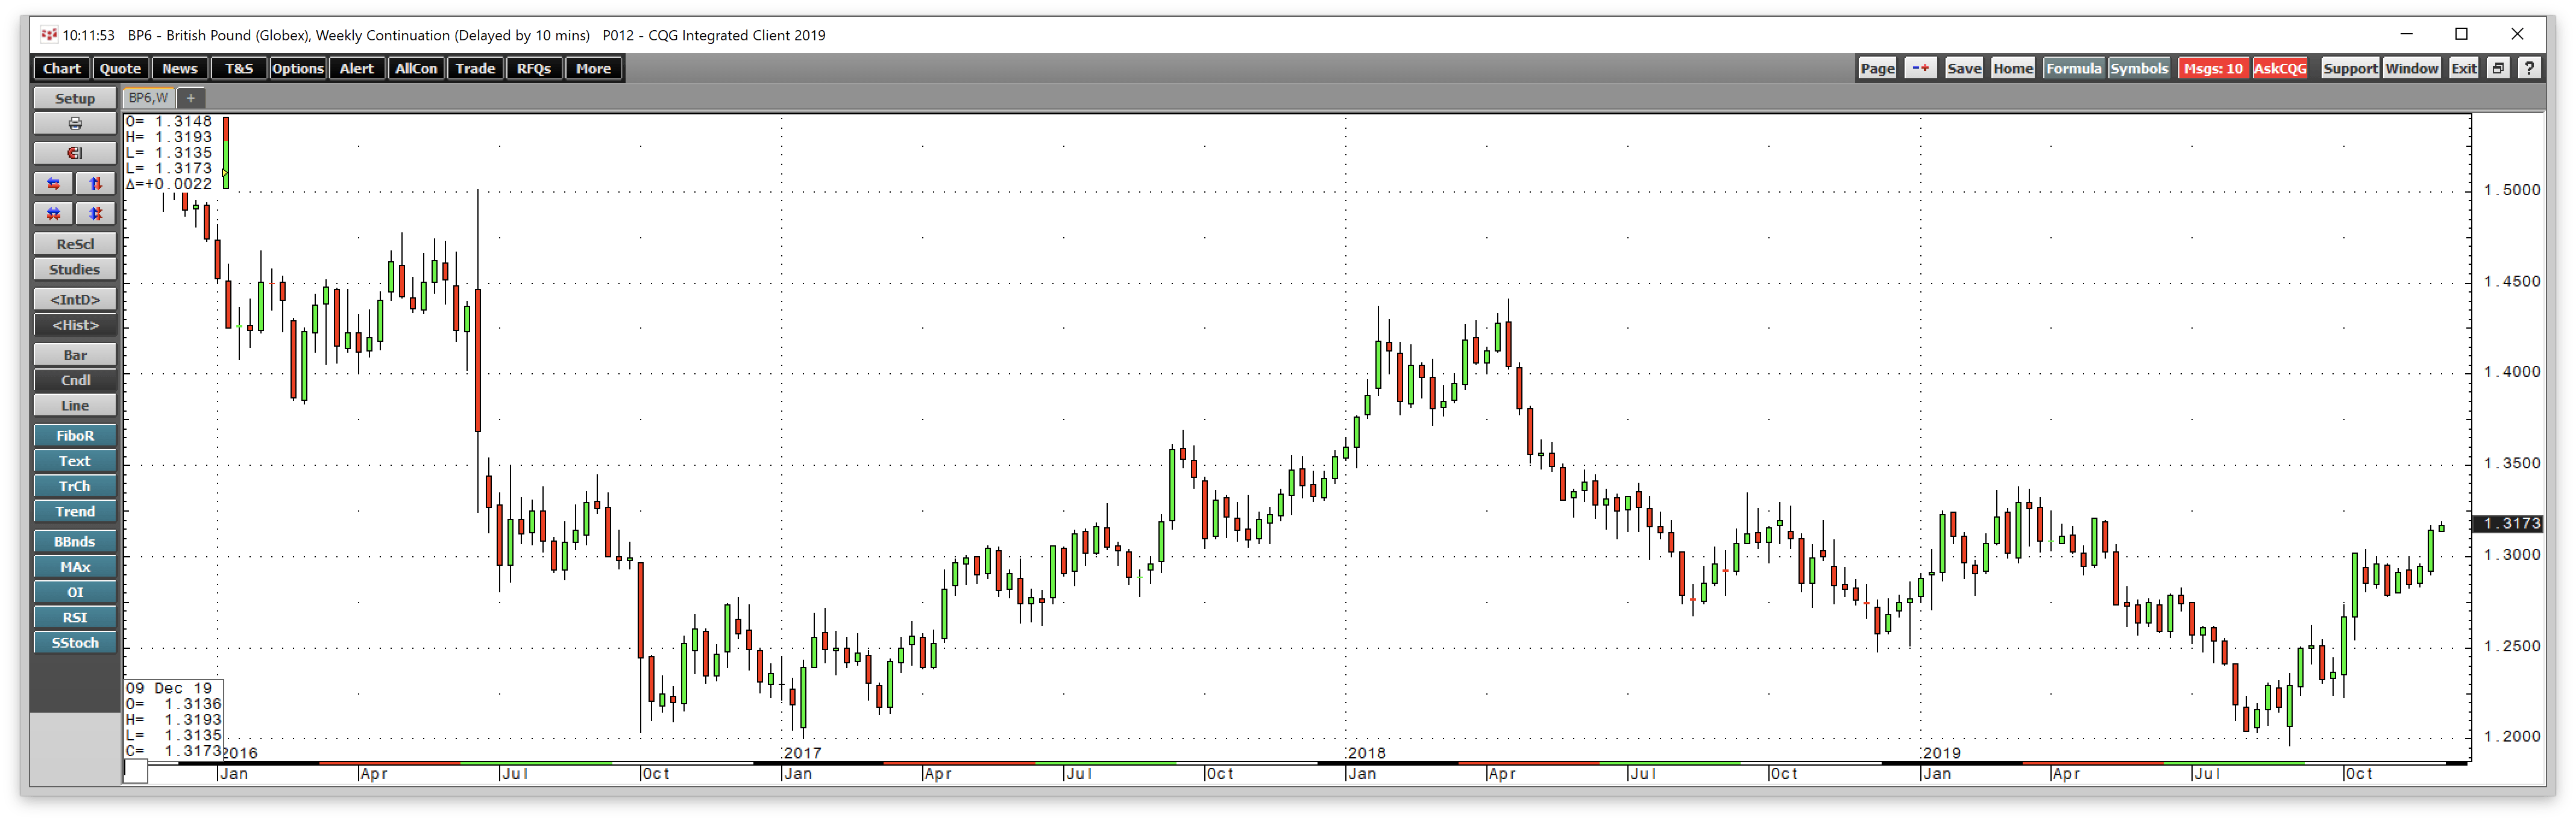Open the Support menu
The image size is (2576, 821).
[2350, 68]
